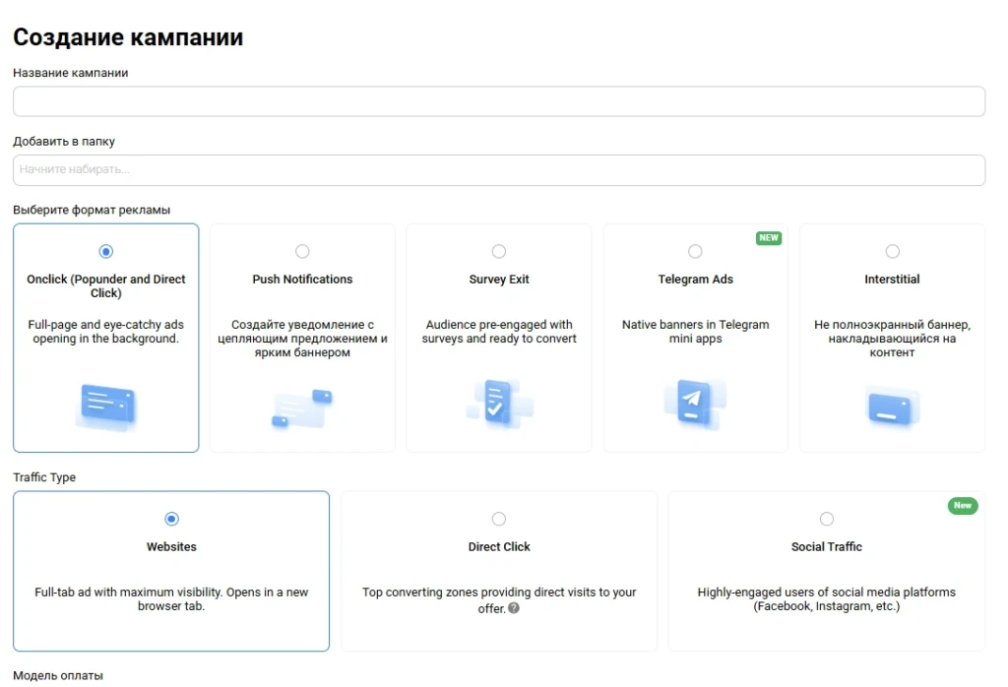Screen dimensions: 1008x687
Task: Click the Push Notifications illustration icon
Action: pos(302,407)
